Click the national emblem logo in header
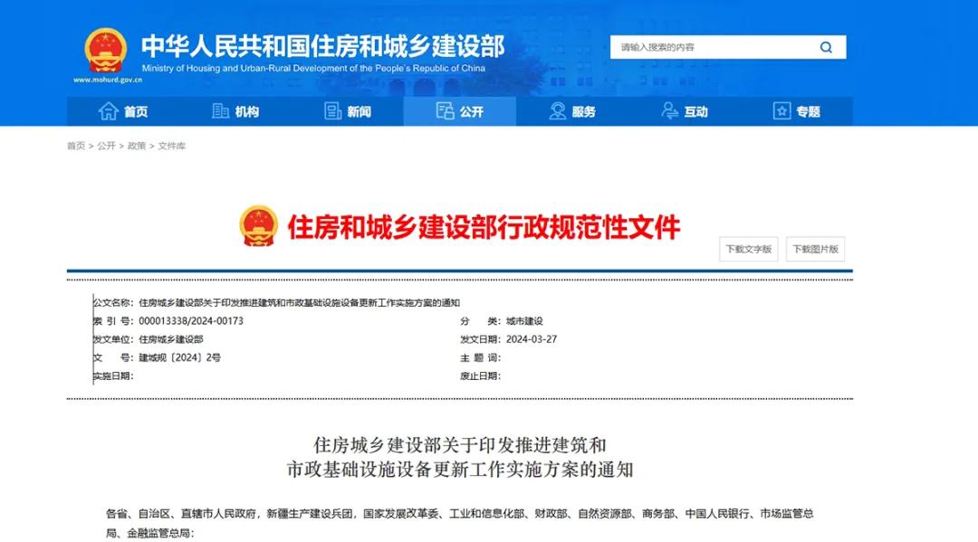The height and width of the screenshot is (542, 978). click(105, 50)
